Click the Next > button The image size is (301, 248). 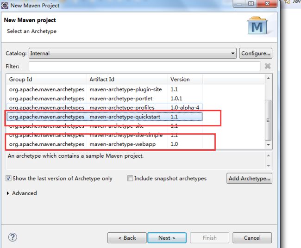167,238
